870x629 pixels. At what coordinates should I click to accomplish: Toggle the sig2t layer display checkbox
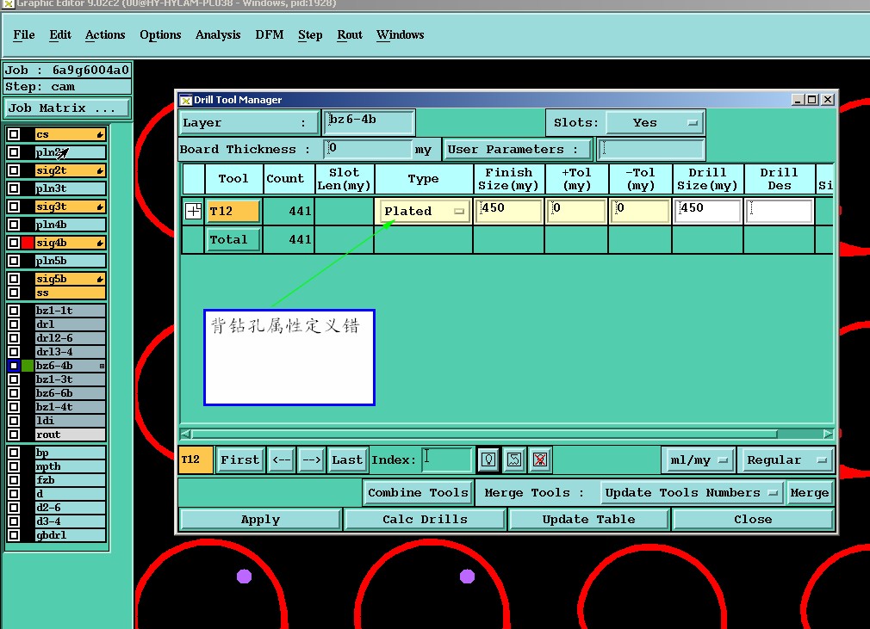[x=14, y=170]
